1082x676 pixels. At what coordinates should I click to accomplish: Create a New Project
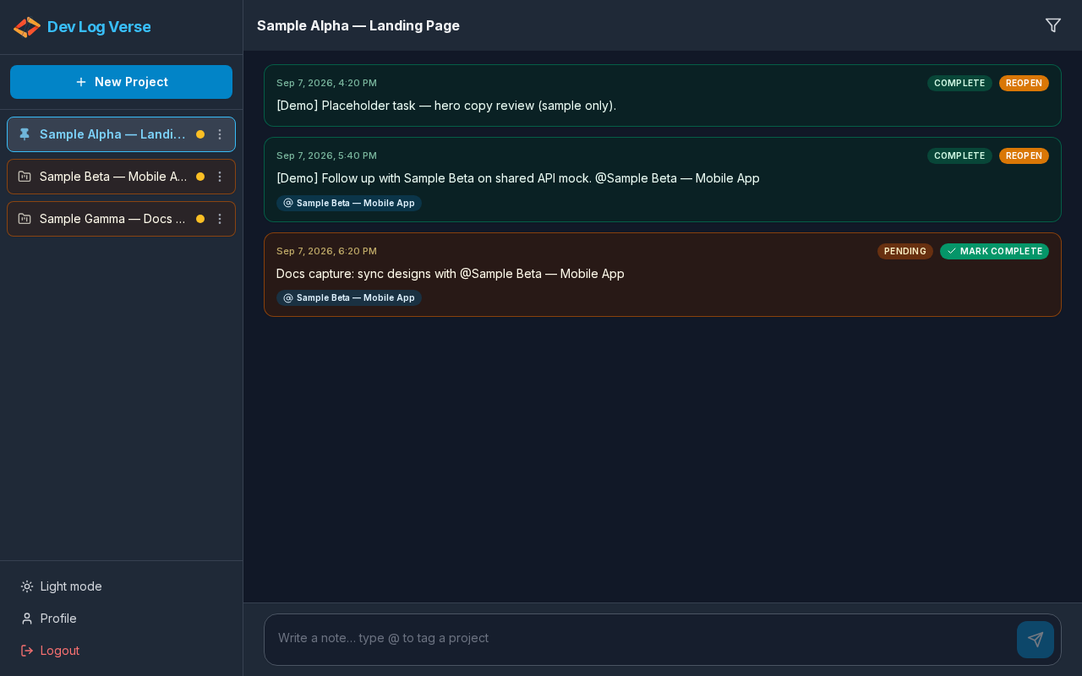click(121, 82)
